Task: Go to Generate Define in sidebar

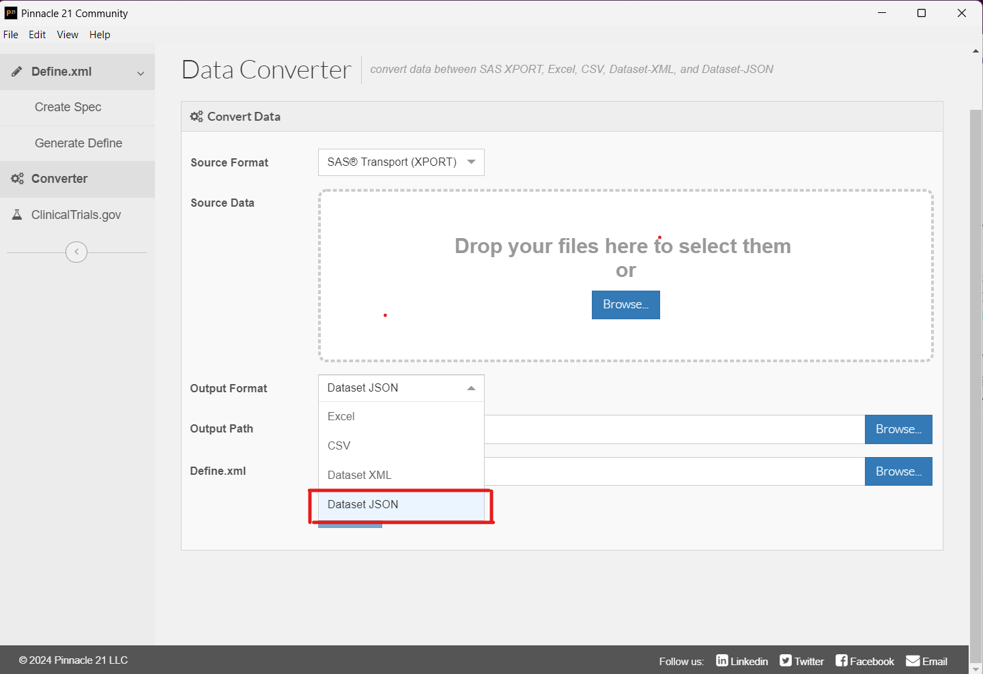Action: pyautogui.click(x=78, y=143)
